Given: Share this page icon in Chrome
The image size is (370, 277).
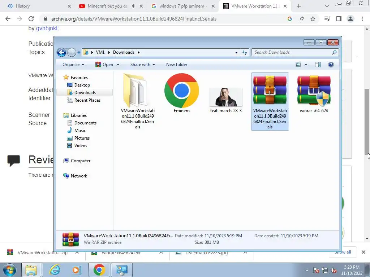Looking at the screenshot, I should 301,19.
